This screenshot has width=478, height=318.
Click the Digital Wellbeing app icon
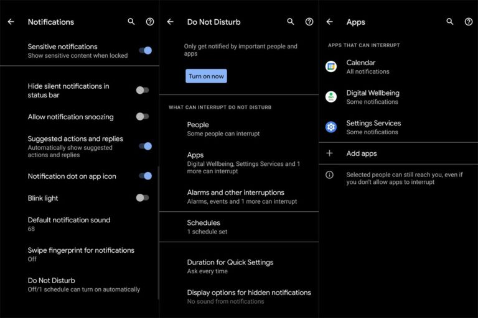click(331, 97)
